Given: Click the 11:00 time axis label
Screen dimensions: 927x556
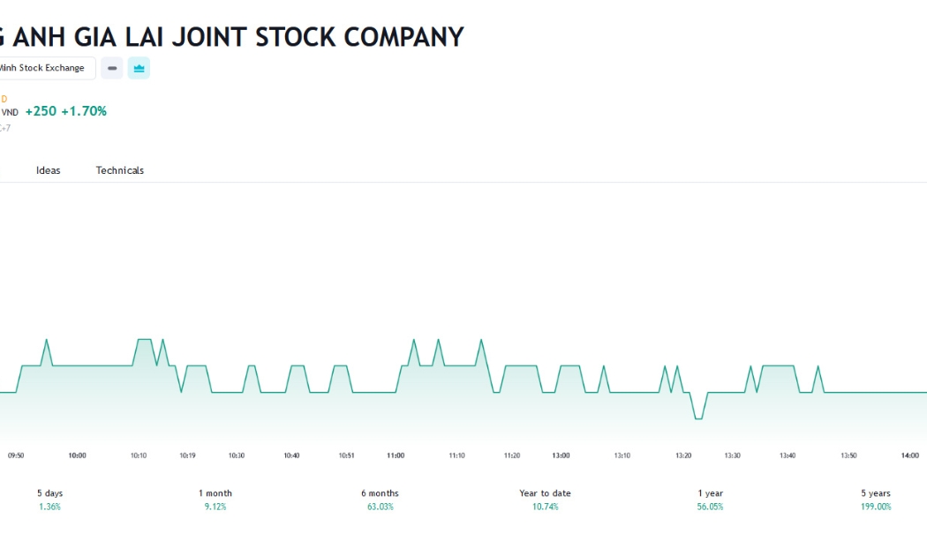Looking at the screenshot, I should (x=396, y=455).
